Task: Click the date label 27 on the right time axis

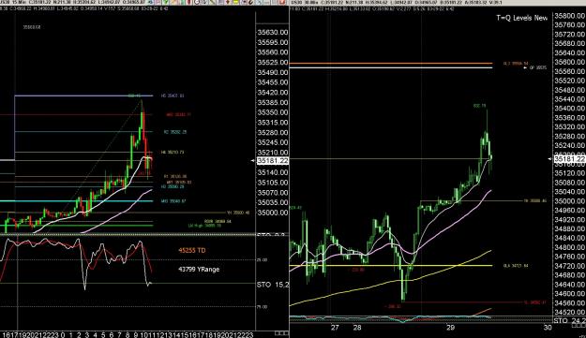Action: coord(335,328)
